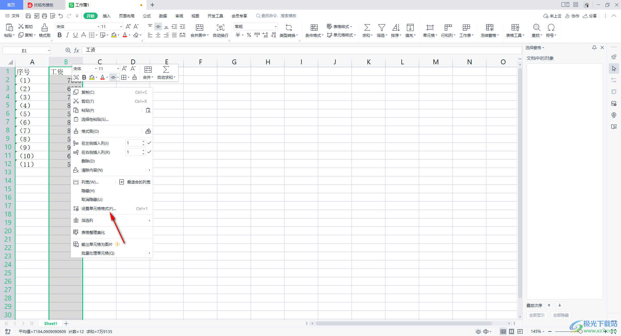
Task: Click the Freeze Panes (冻结窗格) icon
Action: tap(490, 27)
